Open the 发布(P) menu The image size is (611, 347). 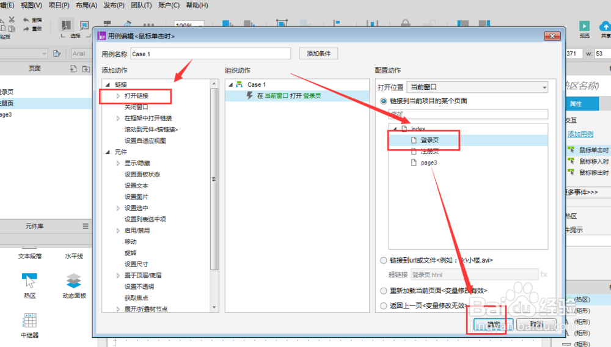pos(114,5)
